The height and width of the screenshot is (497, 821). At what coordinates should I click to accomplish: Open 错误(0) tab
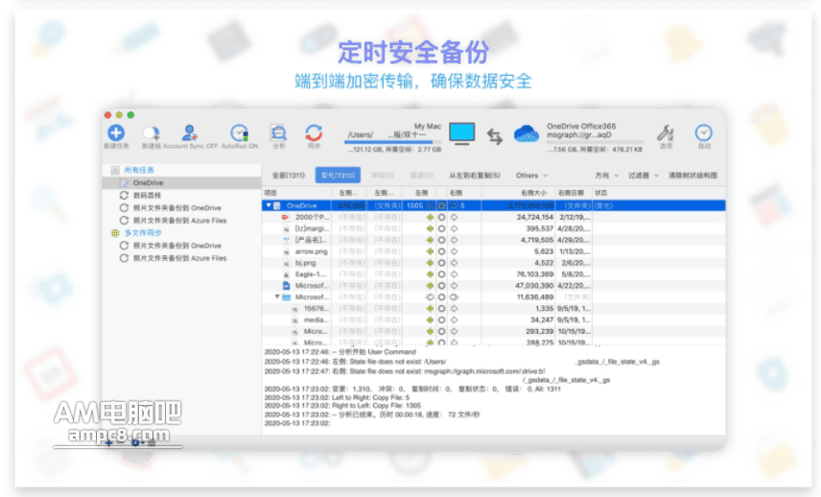[421, 175]
